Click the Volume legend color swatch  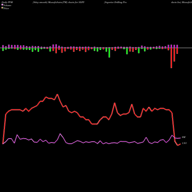2,5
